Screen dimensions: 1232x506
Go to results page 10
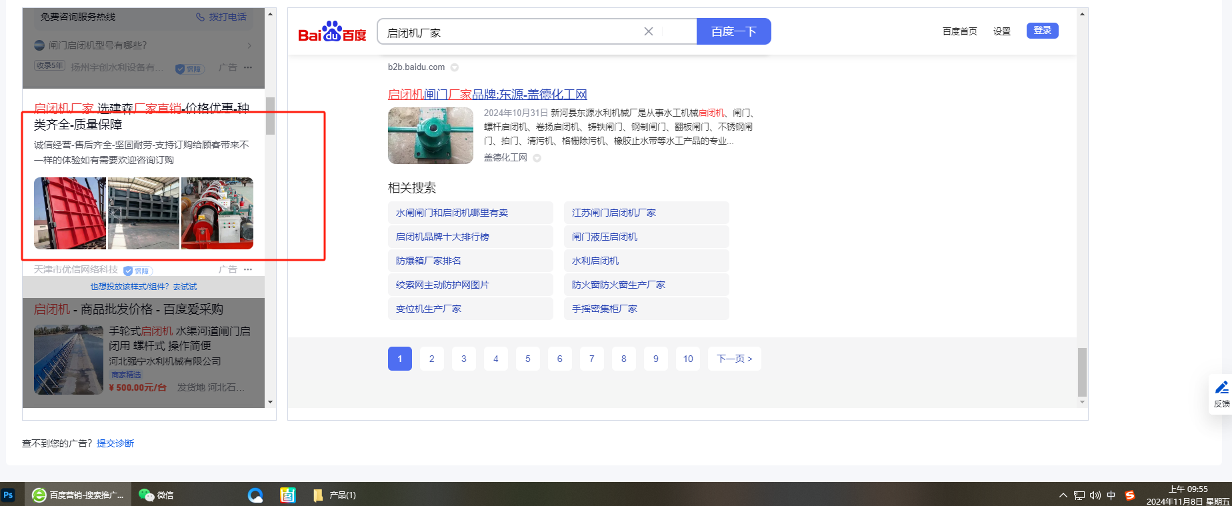pos(688,359)
